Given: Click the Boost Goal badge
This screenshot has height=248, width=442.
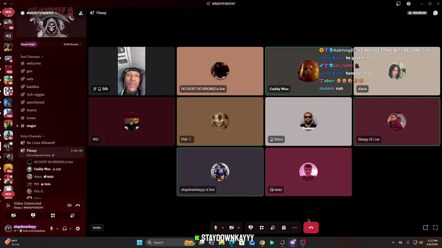Looking at the screenshot, I should tap(28, 44).
